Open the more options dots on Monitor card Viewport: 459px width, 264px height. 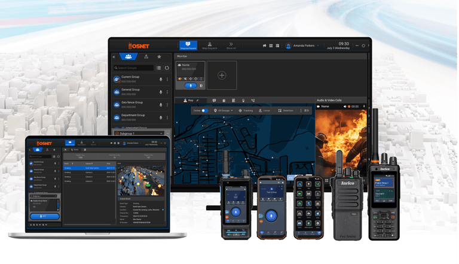pos(201,78)
